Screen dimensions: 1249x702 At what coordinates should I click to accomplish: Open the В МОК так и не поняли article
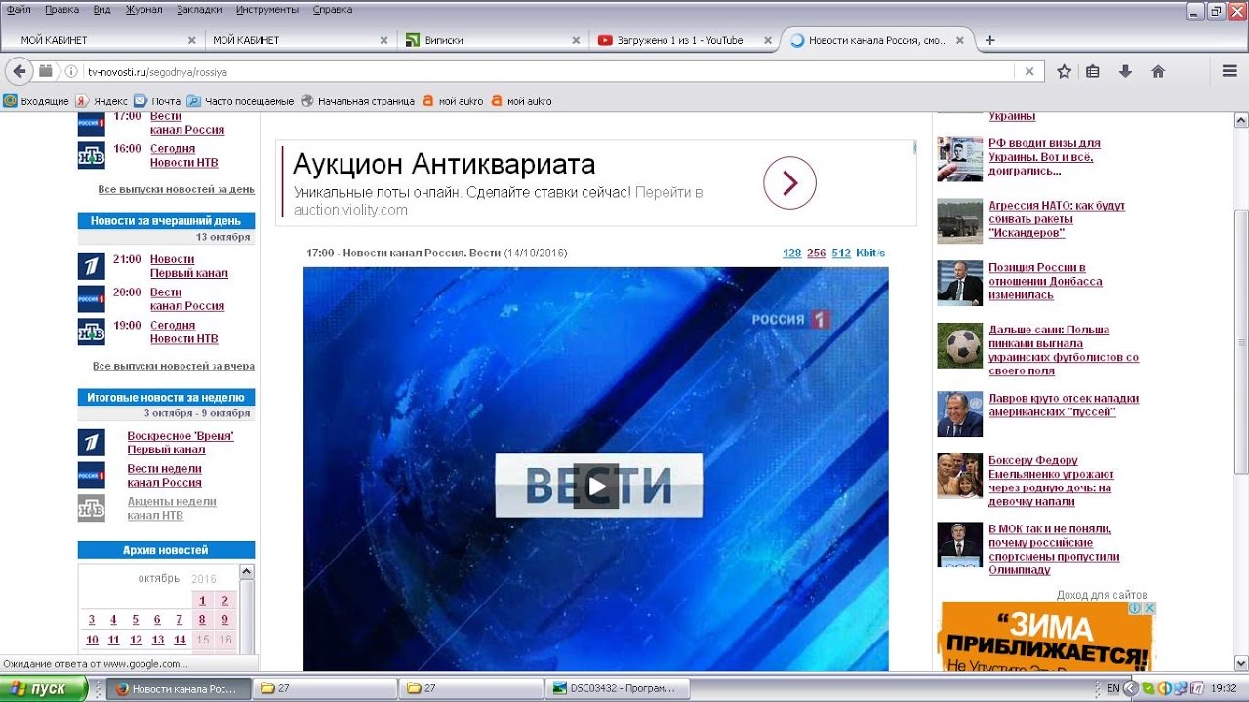1054,549
